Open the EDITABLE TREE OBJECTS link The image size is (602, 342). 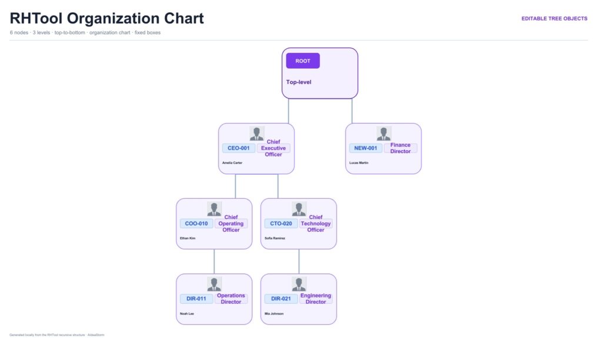point(554,18)
